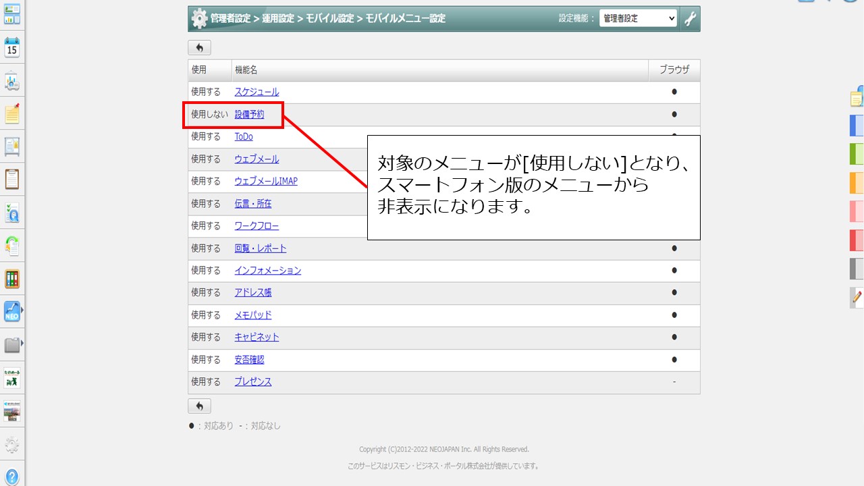Open the gray folder icon in sidebar
The width and height of the screenshot is (864, 486).
point(12,345)
